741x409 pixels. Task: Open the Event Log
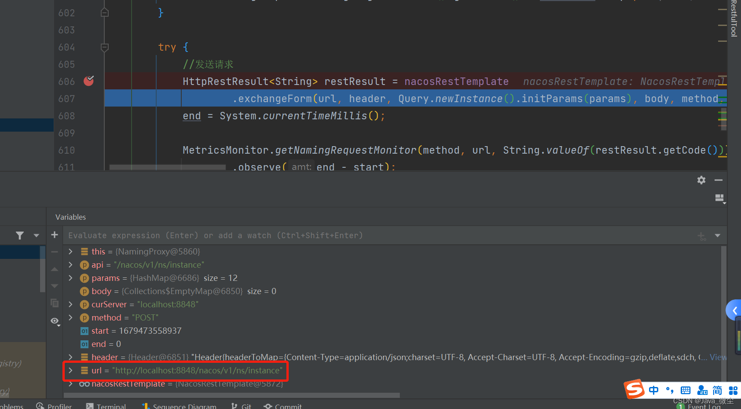699,406
